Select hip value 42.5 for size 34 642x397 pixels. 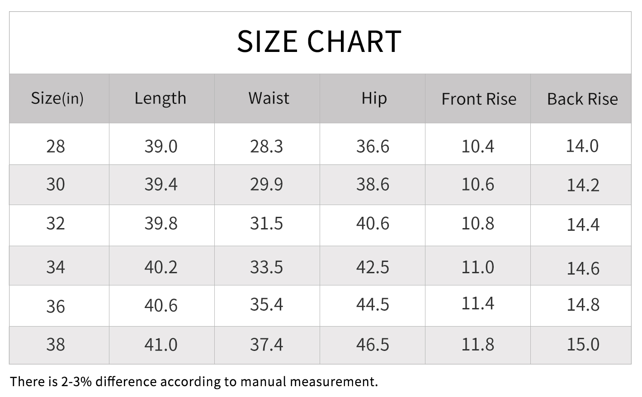click(373, 267)
